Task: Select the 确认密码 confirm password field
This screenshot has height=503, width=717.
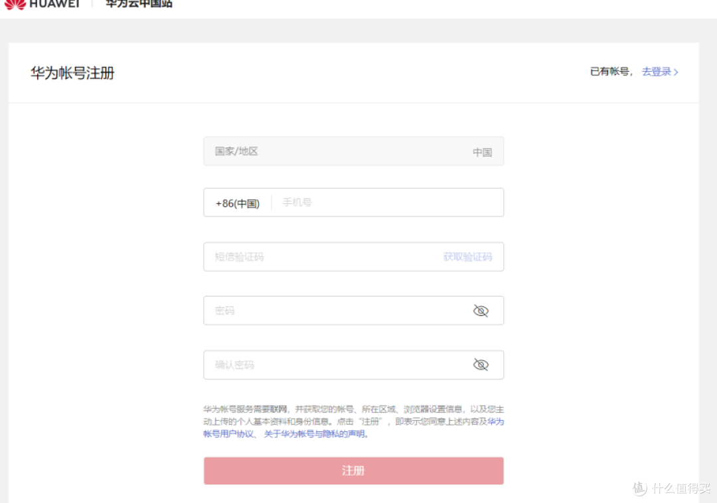Action: tap(332, 365)
